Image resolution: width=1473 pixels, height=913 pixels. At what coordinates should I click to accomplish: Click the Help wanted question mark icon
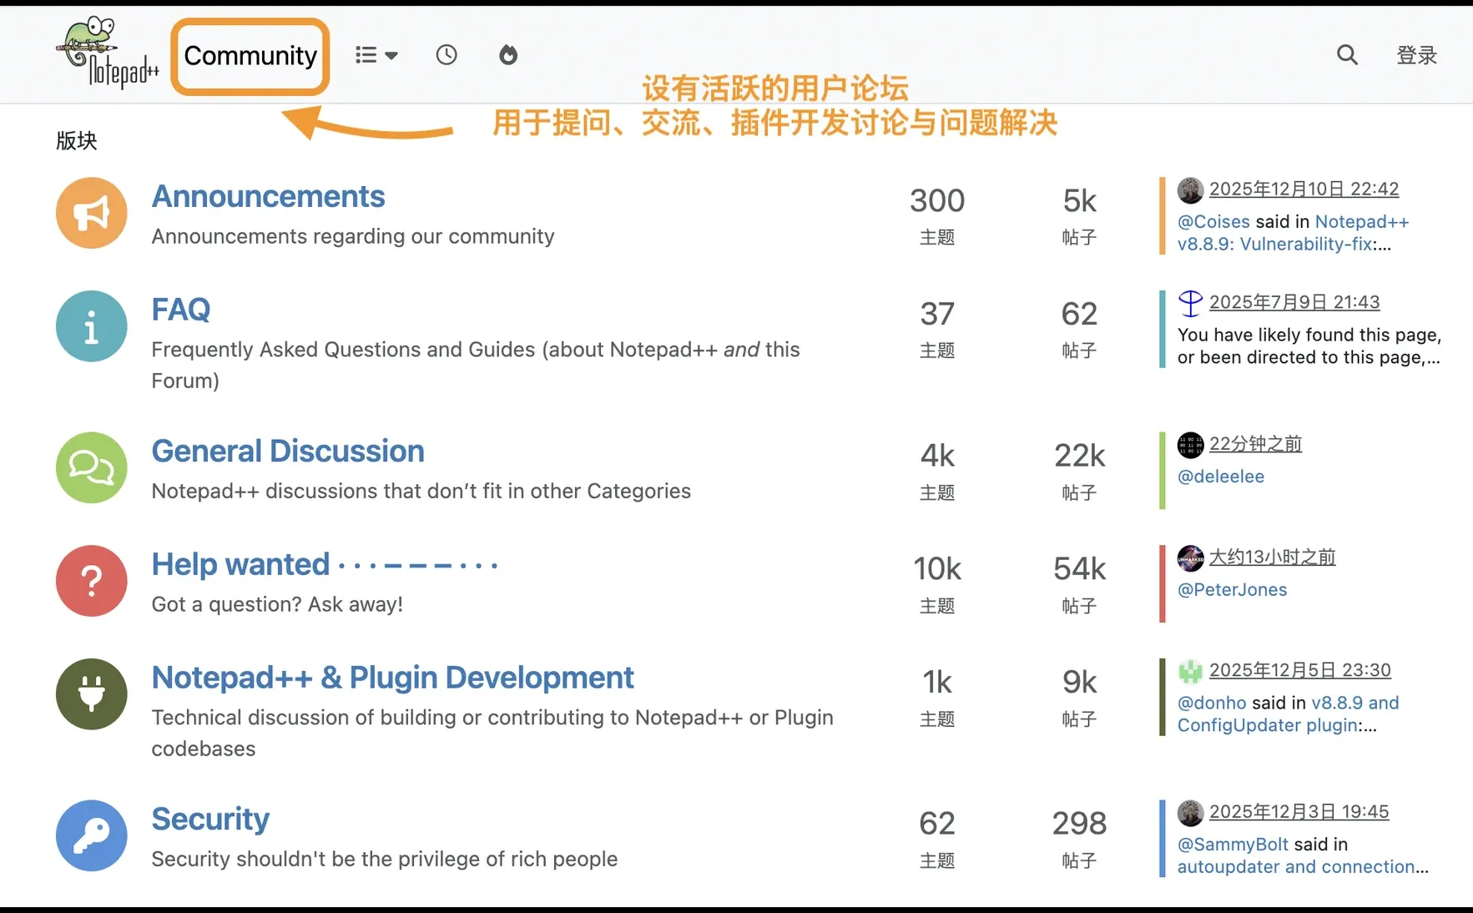pyautogui.click(x=92, y=581)
